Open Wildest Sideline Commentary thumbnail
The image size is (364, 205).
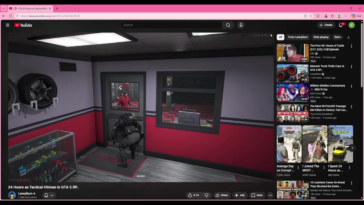click(x=293, y=93)
